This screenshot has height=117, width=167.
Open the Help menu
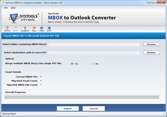(13, 8)
